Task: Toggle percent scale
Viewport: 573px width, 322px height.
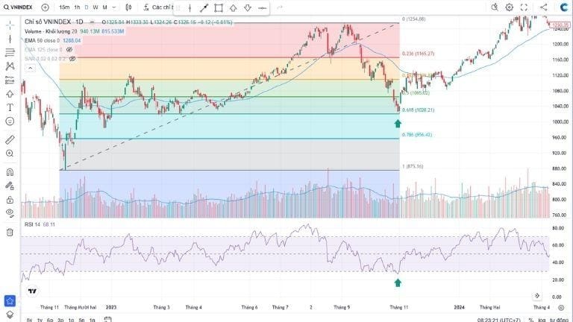Action: point(531,320)
